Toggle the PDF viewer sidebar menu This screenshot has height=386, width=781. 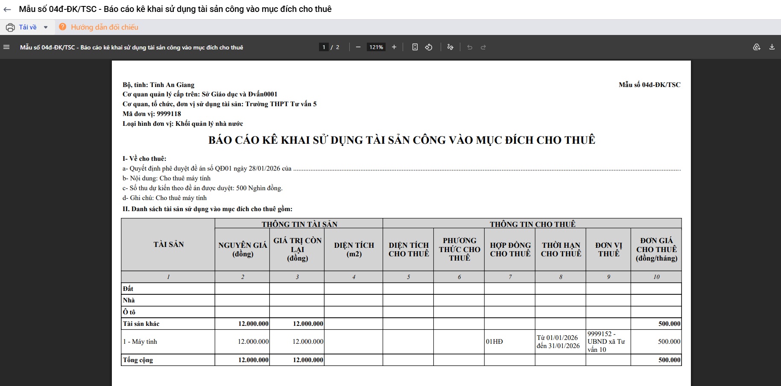pyautogui.click(x=7, y=47)
